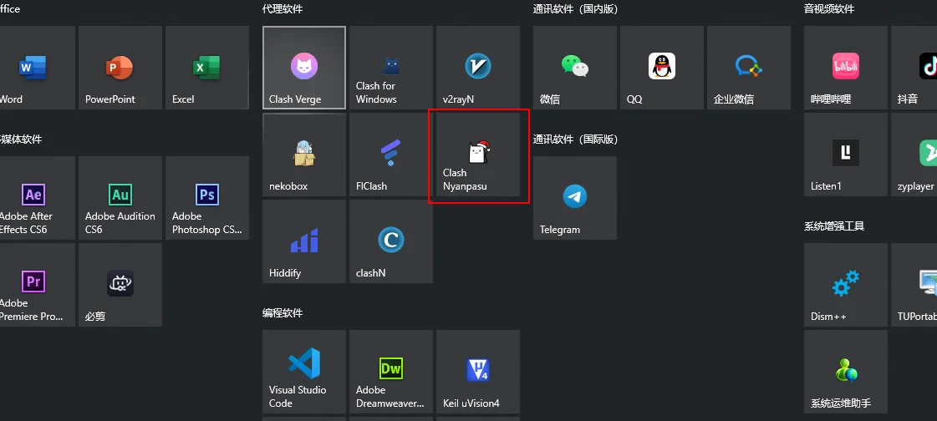Select the 代理软件 group header

pos(282,9)
